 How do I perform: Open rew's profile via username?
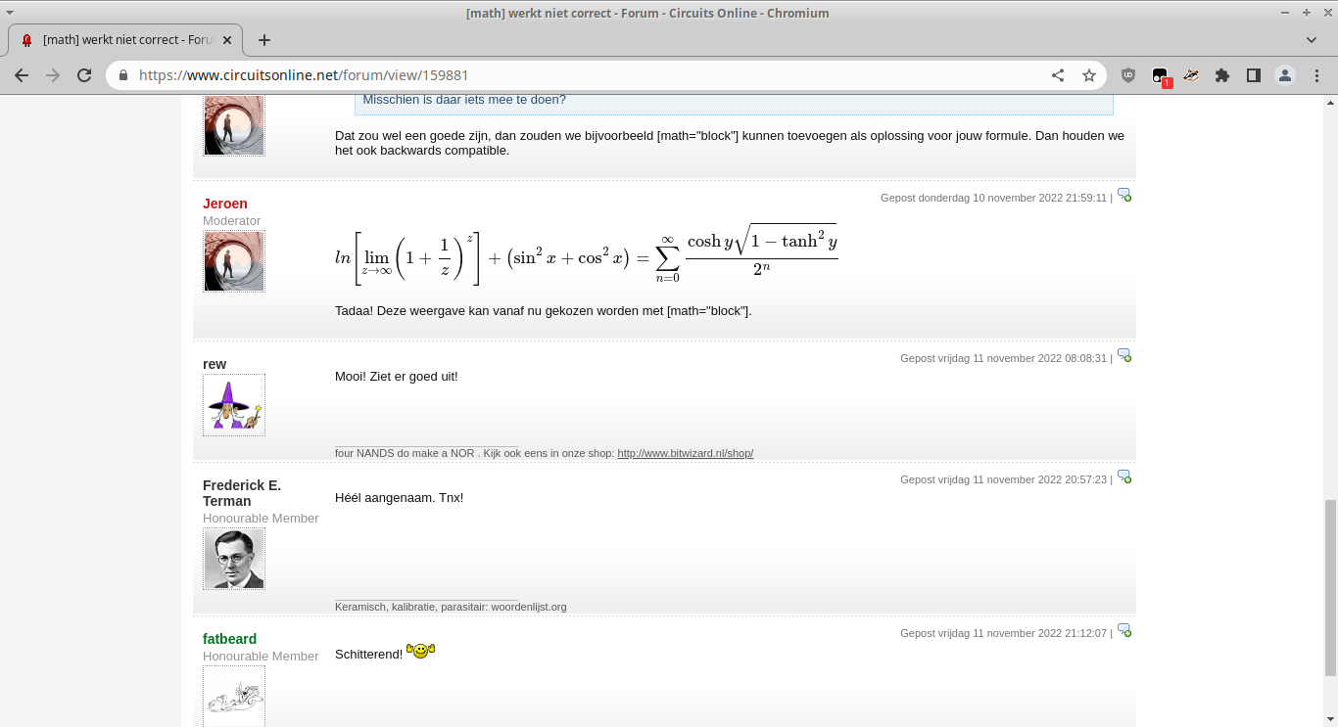[215, 364]
